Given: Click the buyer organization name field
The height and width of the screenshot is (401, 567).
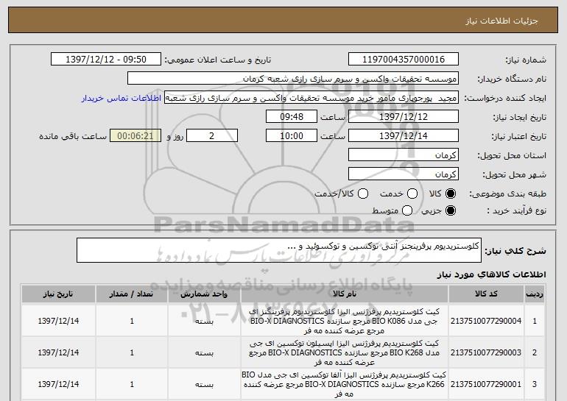Looking at the screenshot, I should point(293,79).
